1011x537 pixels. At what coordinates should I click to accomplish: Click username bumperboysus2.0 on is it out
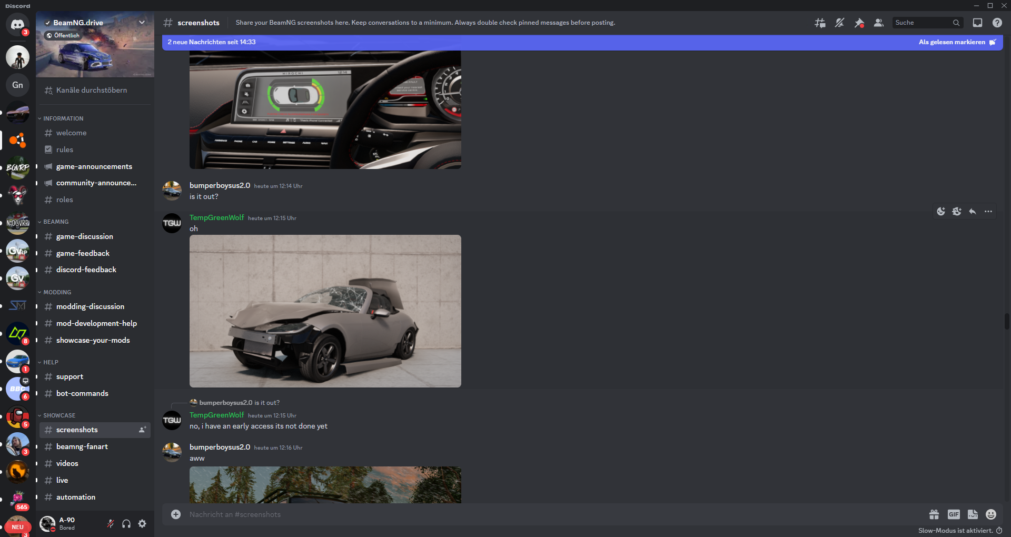220,185
